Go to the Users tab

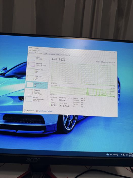click(x=58, y=54)
